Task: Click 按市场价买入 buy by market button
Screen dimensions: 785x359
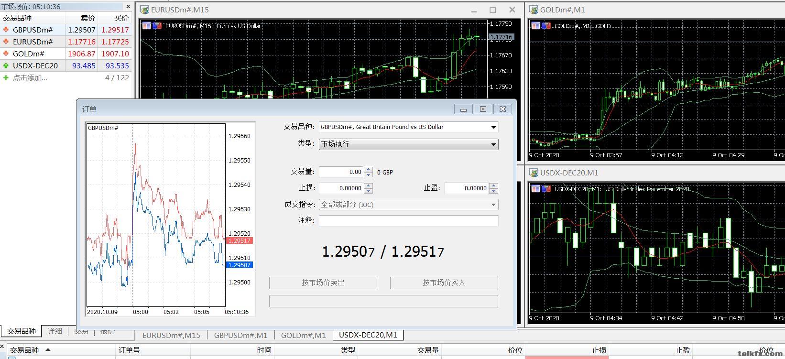Action: tap(444, 283)
